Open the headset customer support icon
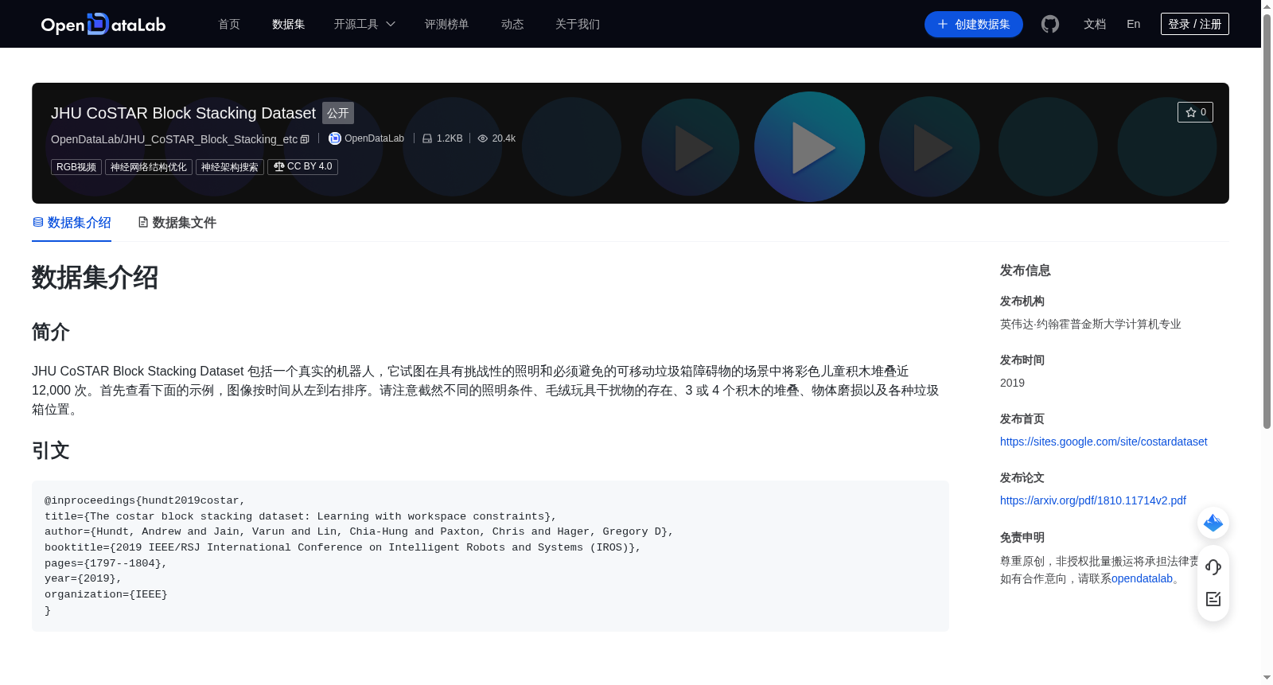 click(1213, 566)
